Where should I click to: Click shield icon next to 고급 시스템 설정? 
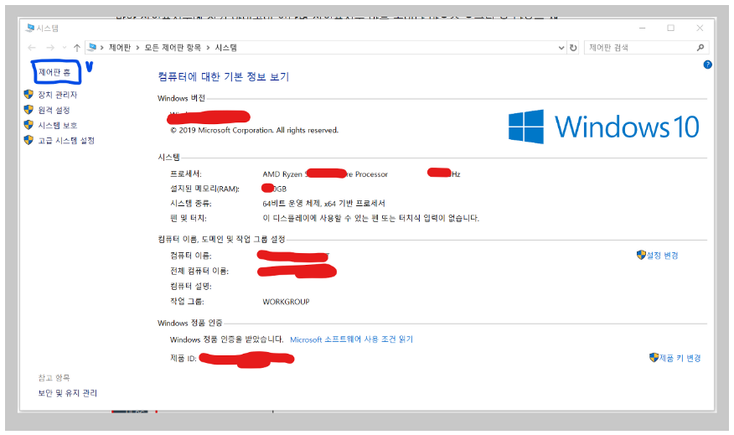(28, 140)
